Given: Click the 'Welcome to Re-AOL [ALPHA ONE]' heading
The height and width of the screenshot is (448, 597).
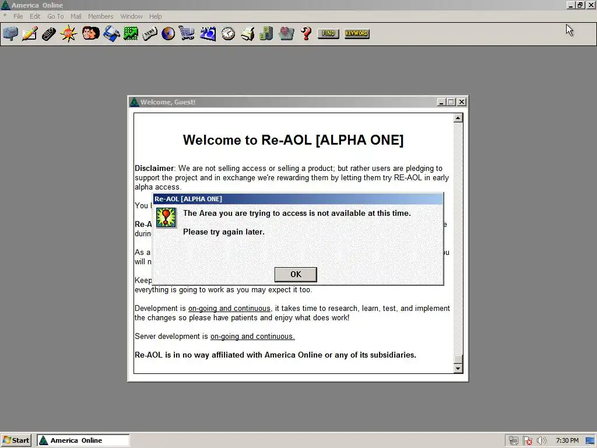Looking at the screenshot, I should [x=293, y=140].
